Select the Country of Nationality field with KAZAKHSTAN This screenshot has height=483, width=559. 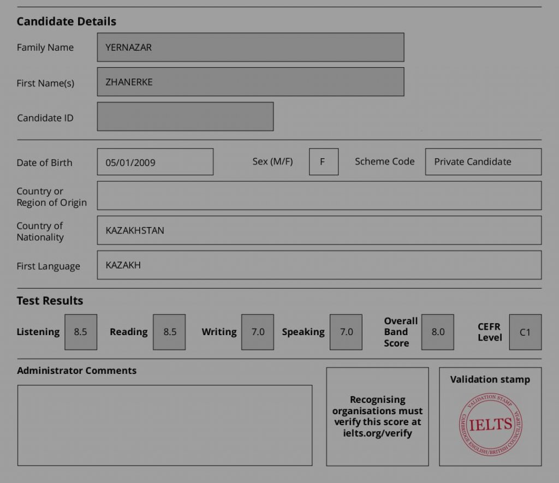(319, 230)
